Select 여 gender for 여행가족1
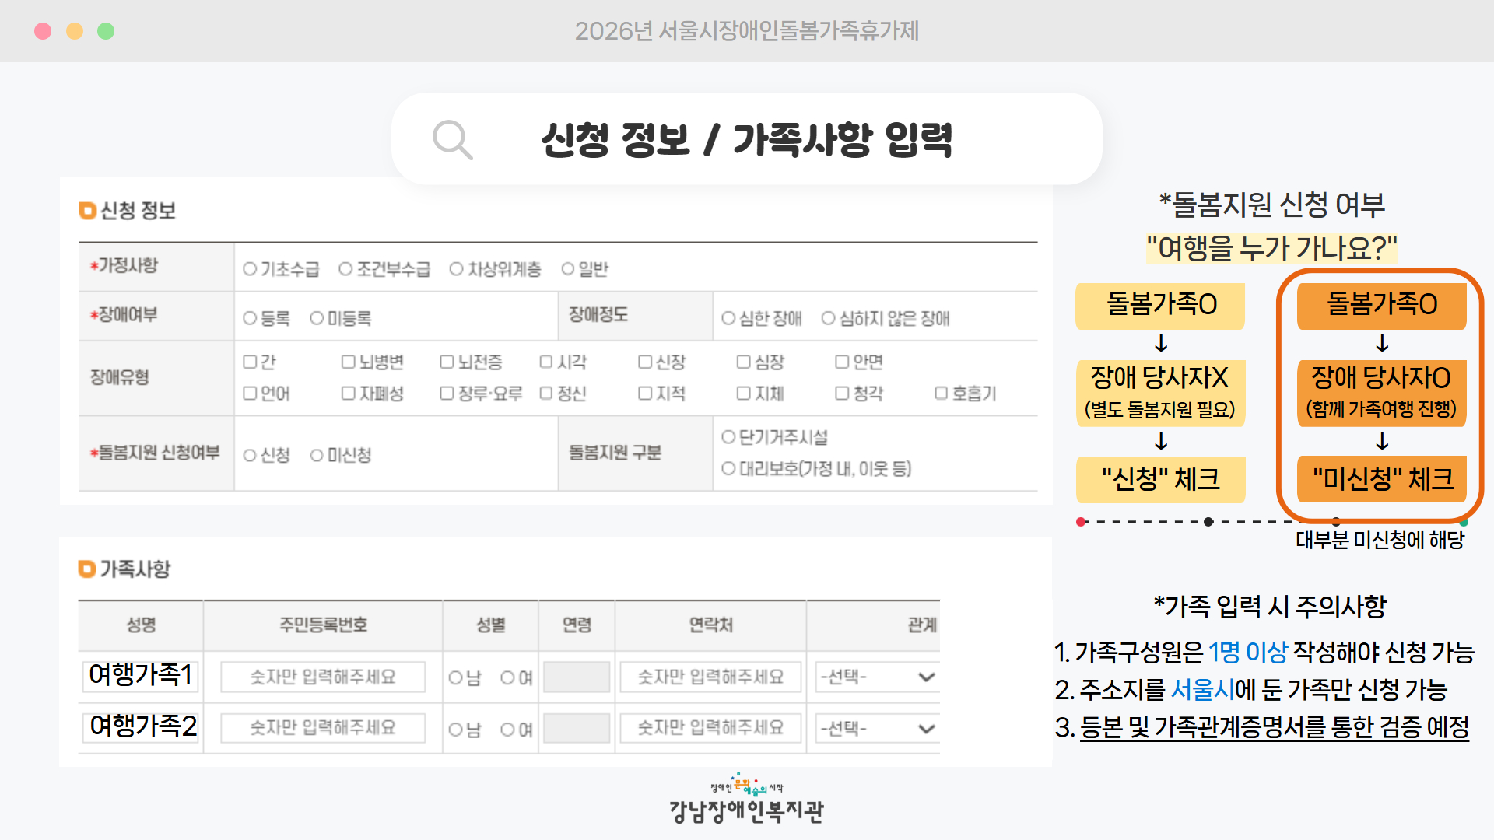This screenshot has width=1494, height=840. pos(507,678)
